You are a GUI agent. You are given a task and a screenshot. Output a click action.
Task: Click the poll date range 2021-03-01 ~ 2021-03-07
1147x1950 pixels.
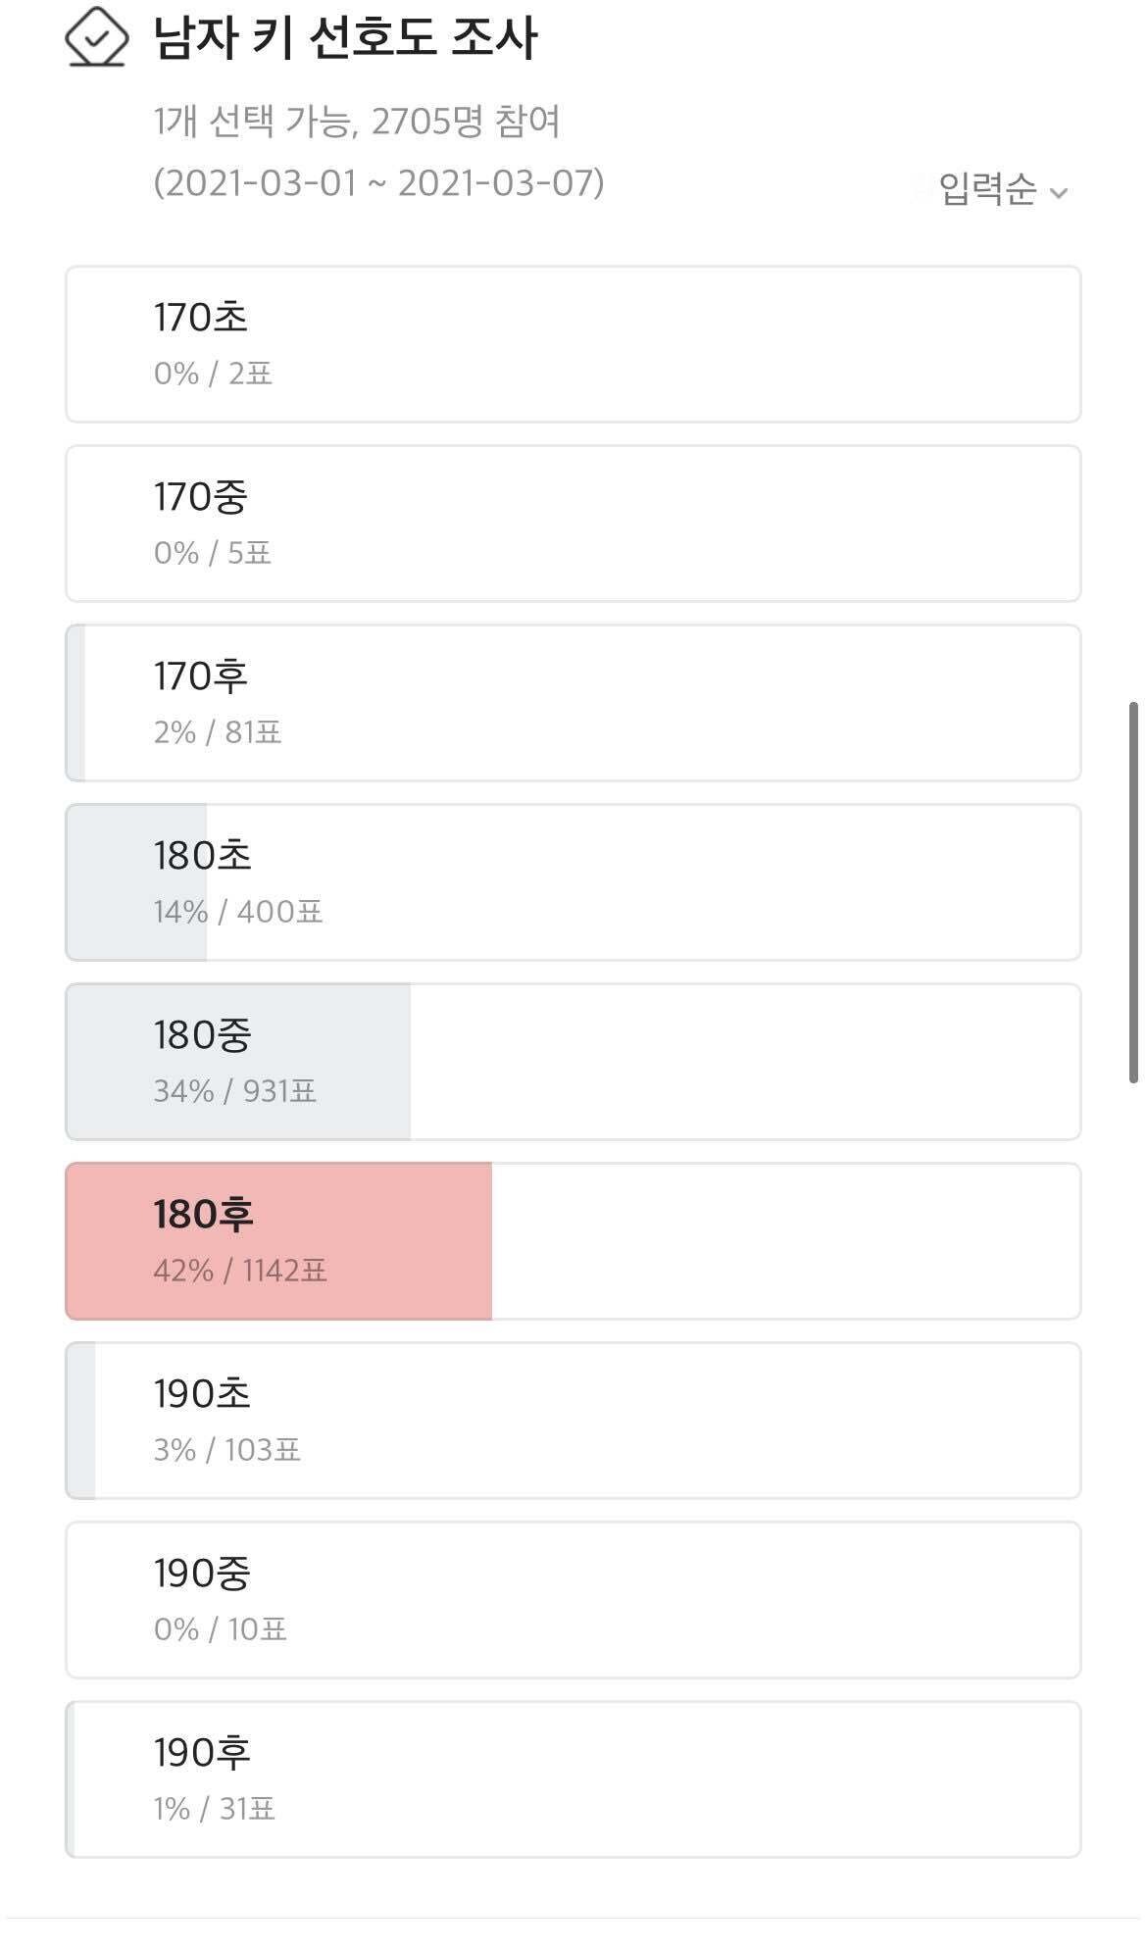(x=378, y=183)
